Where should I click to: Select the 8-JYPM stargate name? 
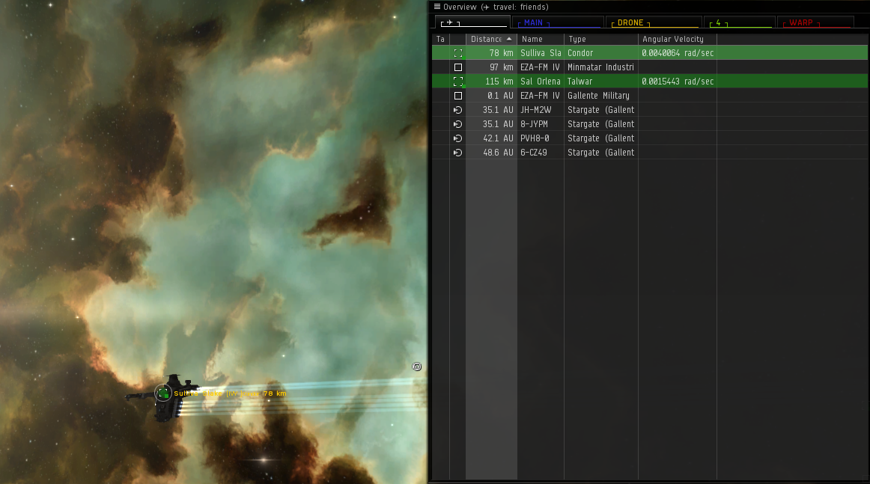coord(534,124)
